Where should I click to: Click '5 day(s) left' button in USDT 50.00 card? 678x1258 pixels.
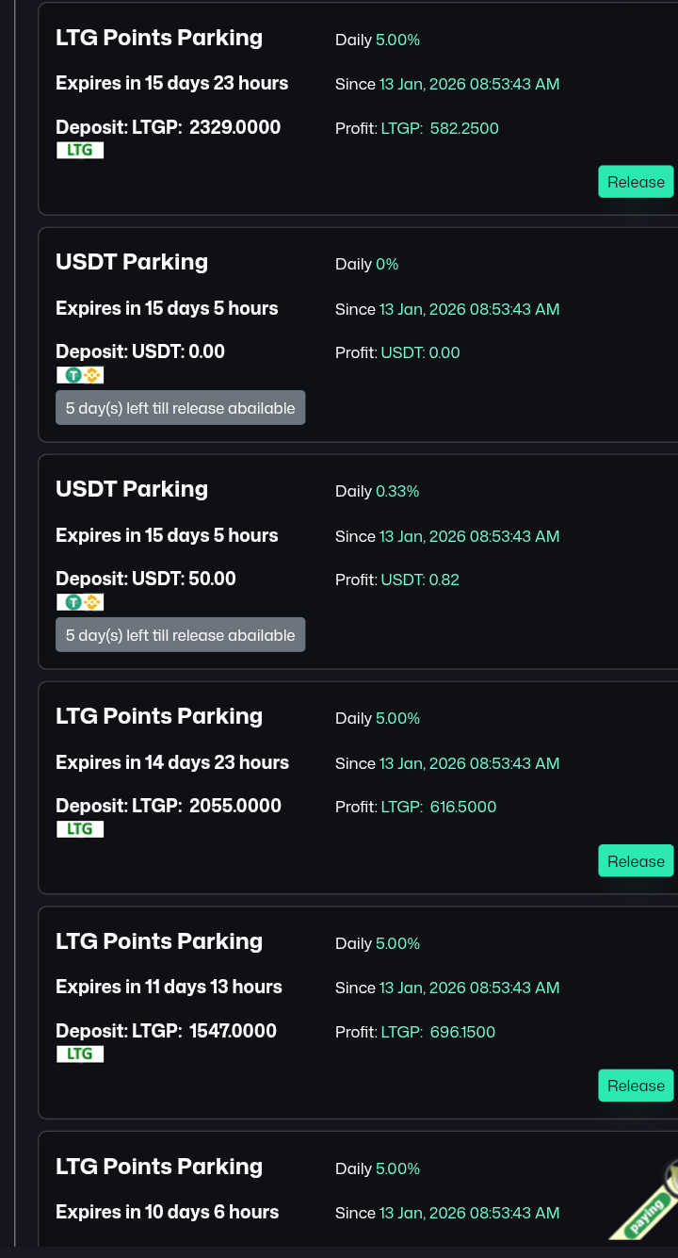[180, 635]
